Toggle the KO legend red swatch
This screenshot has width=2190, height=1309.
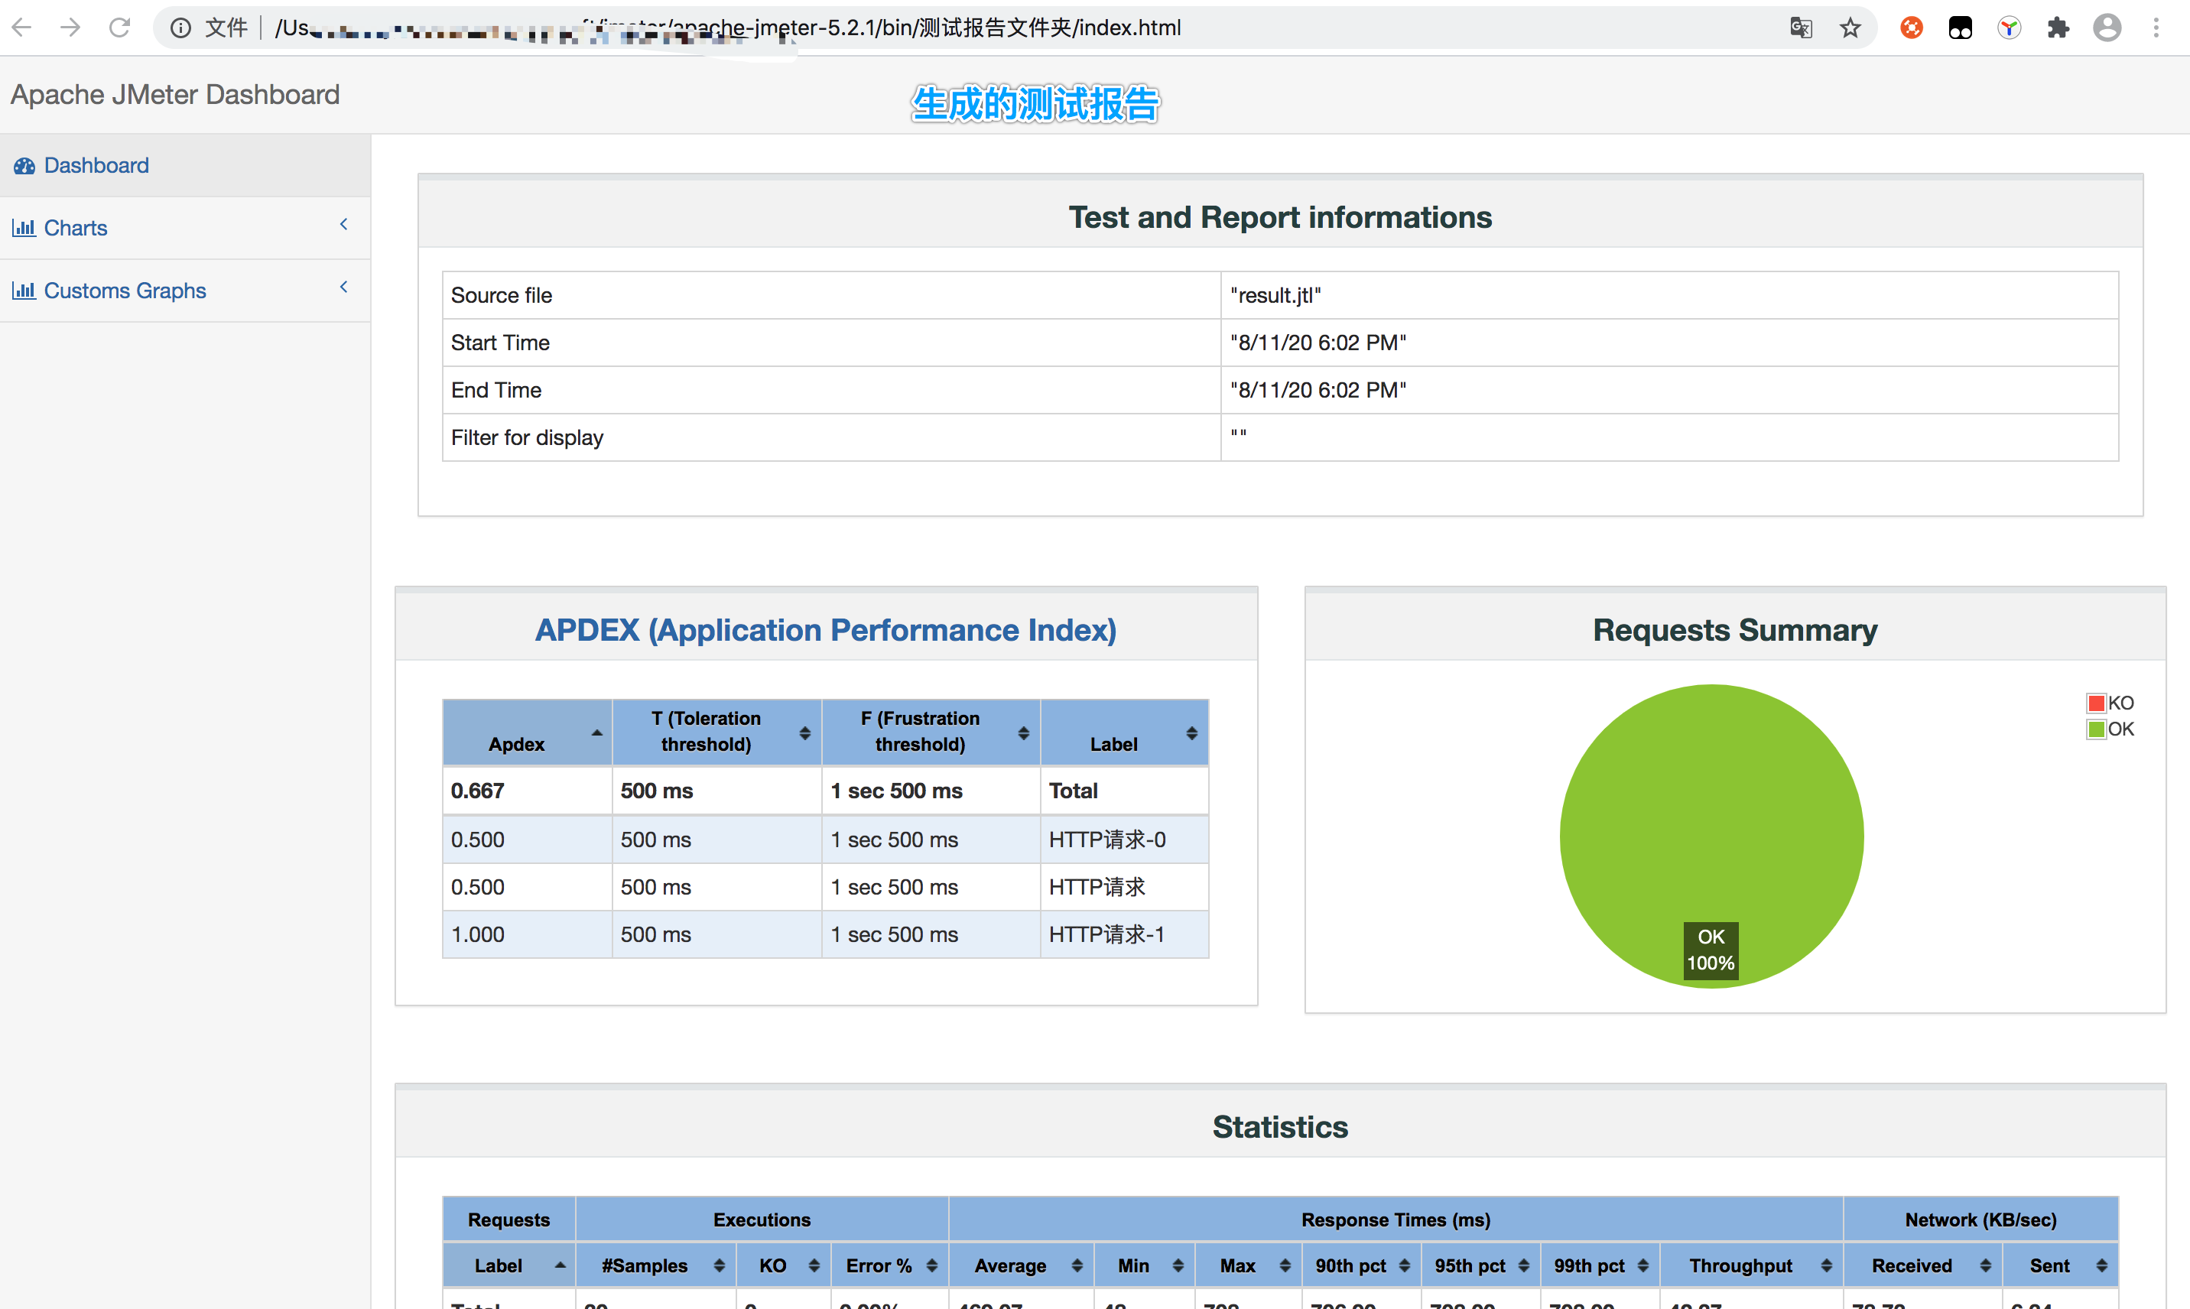click(2097, 703)
